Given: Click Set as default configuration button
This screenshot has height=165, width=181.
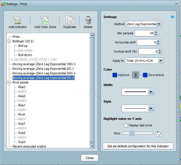Looking at the screenshot, I should click(x=138, y=146).
